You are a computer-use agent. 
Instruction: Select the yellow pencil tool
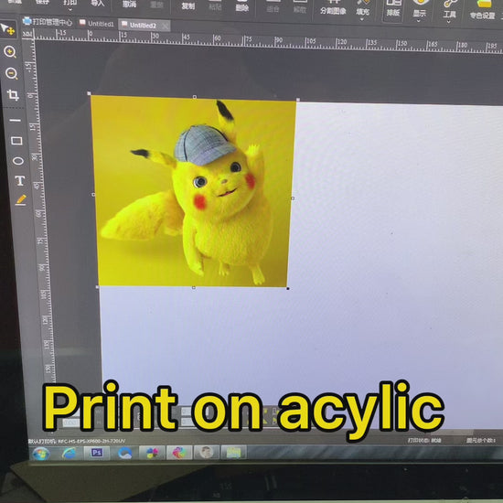[x=21, y=200]
